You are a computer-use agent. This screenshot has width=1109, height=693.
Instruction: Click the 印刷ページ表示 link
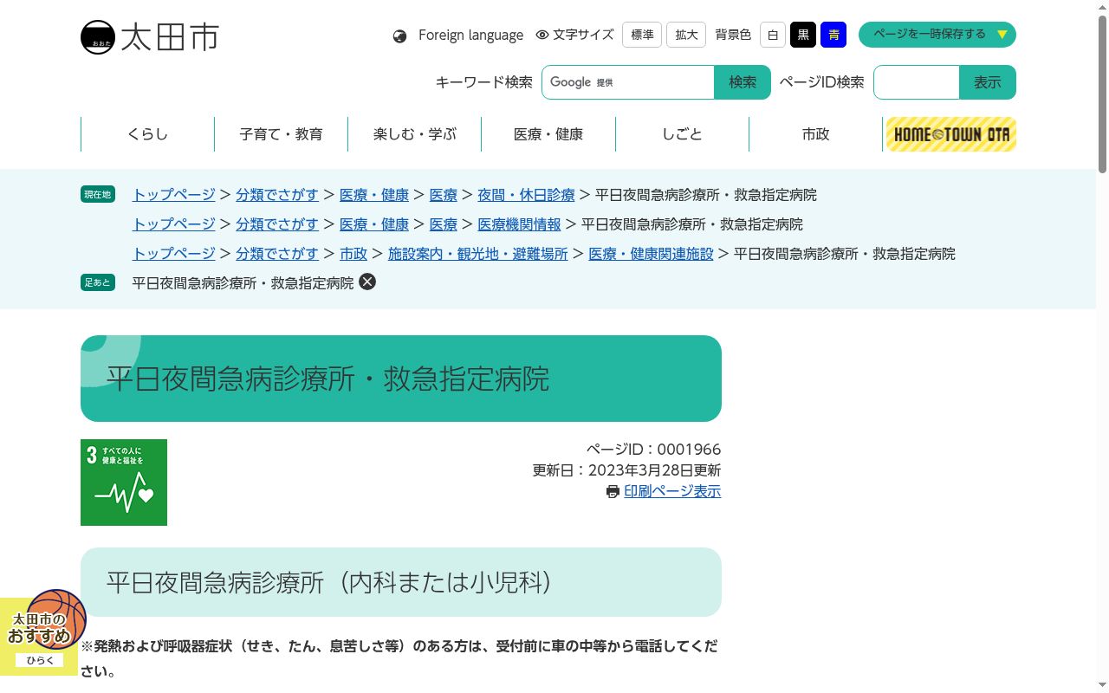pos(672,491)
